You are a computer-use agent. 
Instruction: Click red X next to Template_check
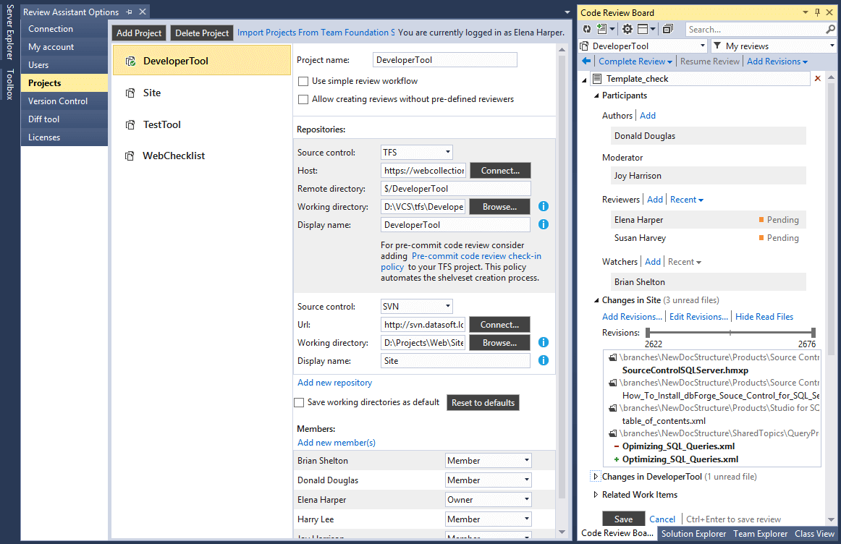818,78
